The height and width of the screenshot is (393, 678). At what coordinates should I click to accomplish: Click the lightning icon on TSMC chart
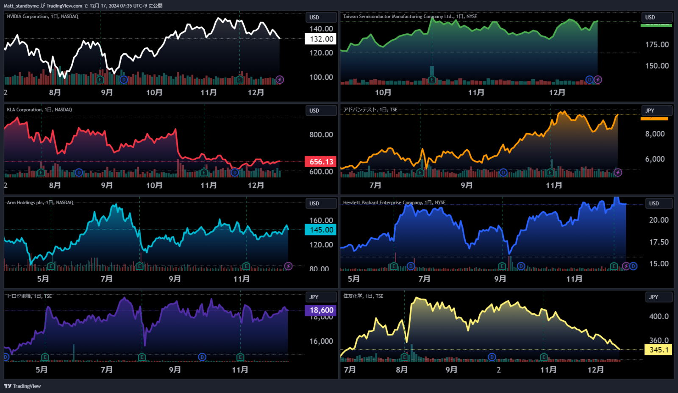point(598,80)
